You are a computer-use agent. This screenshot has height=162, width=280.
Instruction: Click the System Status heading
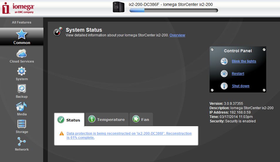(x=84, y=30)
